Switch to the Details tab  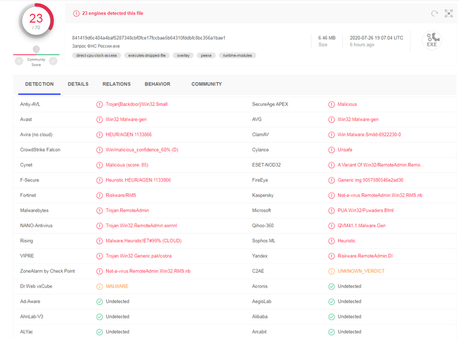[x=78, y=84]
